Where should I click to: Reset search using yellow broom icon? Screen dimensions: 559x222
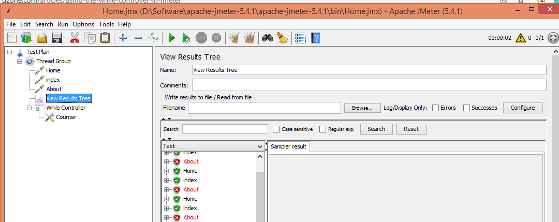click(x=283, y=38)
